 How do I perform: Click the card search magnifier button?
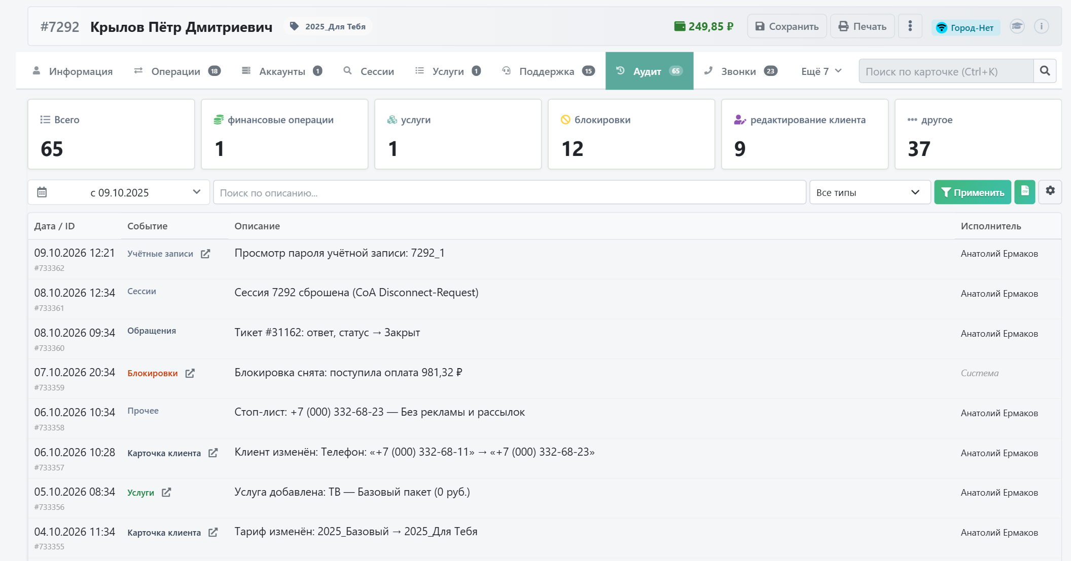click(x=1045, y=71)
